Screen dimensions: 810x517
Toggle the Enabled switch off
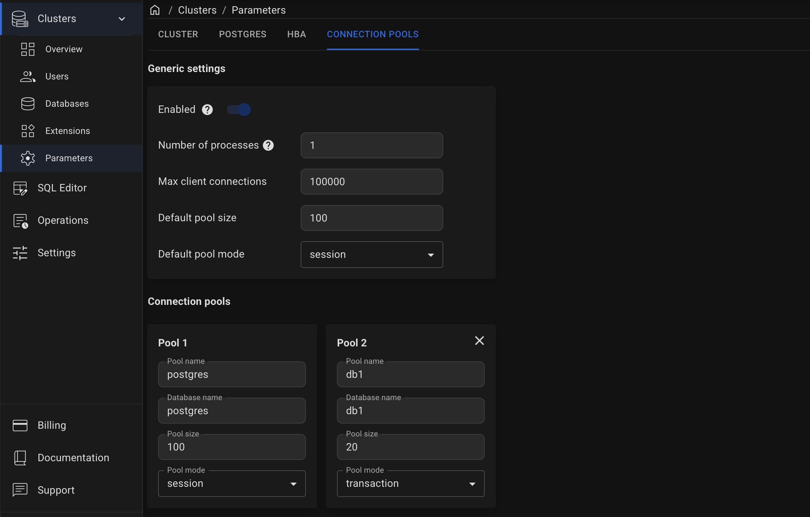tap(238, 109)
